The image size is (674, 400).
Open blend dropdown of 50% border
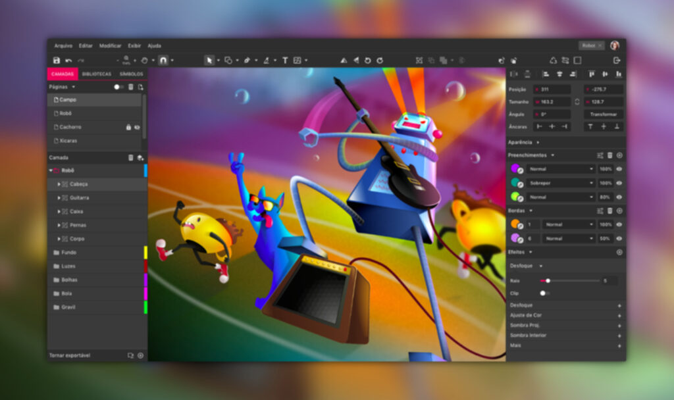click(x=569, y=238)
